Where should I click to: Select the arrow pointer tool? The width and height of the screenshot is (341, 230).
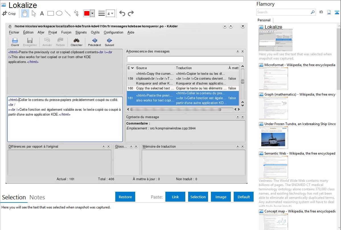34,13
